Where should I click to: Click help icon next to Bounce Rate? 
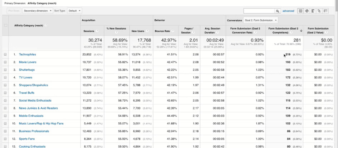(172, 31)
